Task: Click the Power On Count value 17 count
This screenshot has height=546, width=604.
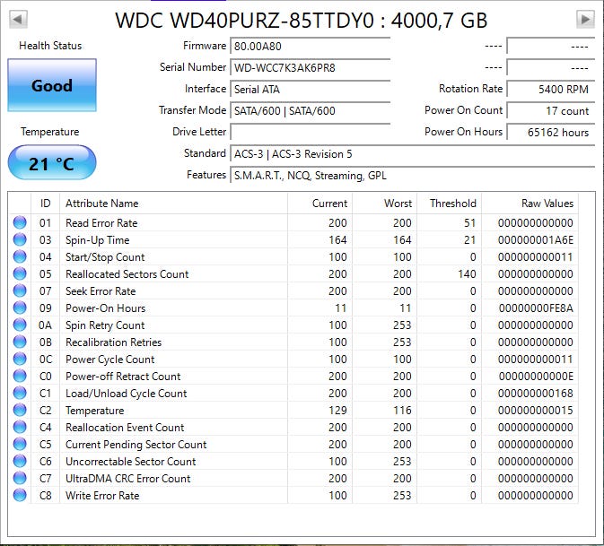Action: pyautogui.click(x=551, y=111)
